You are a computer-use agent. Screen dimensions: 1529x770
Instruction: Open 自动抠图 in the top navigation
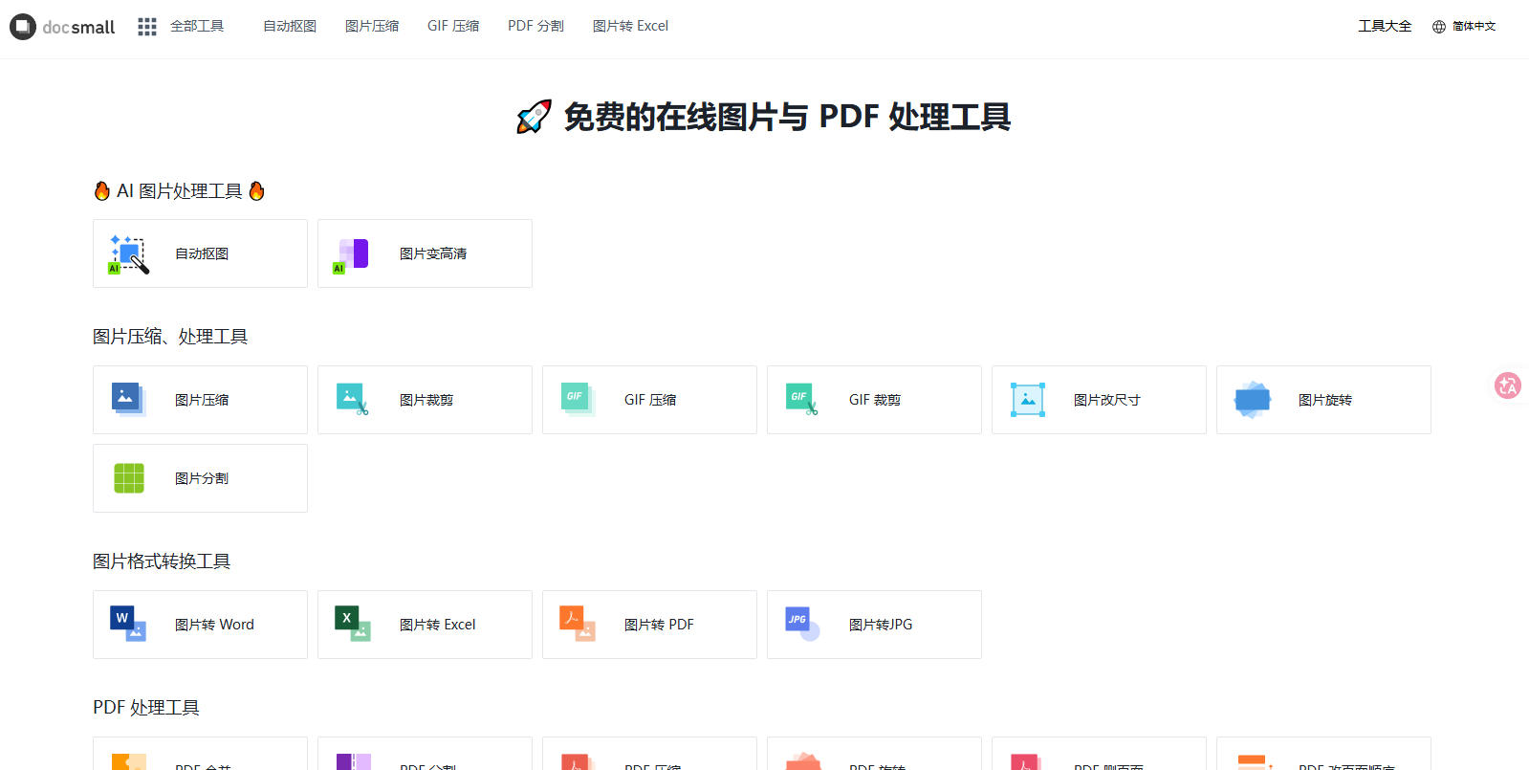coord(290,26)
